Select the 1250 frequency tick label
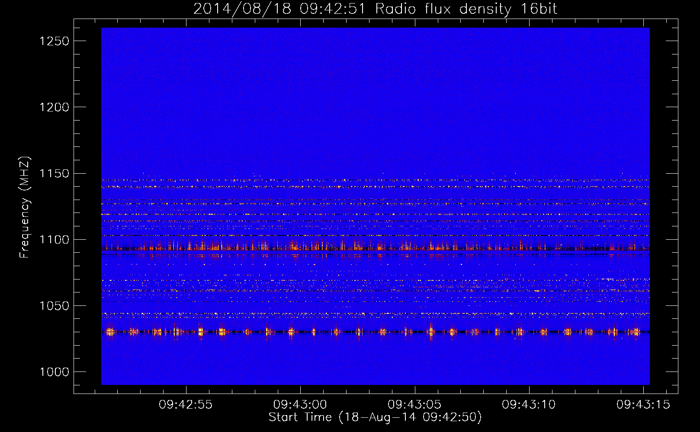 [55, 41]
